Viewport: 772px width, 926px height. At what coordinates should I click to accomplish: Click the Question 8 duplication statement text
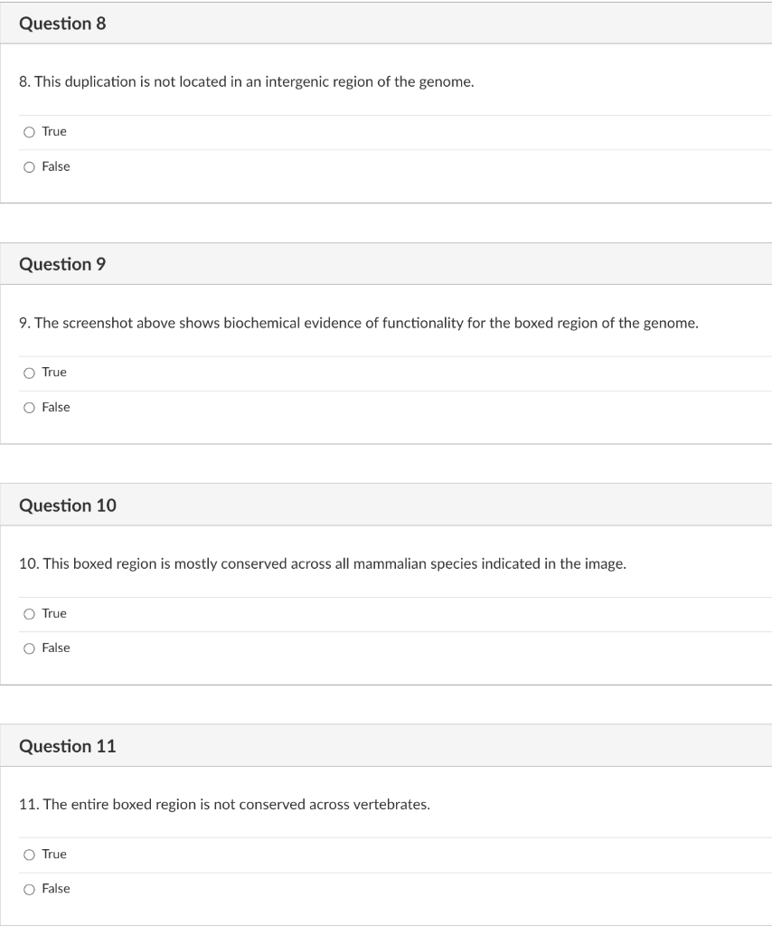[x=246, y=81]
